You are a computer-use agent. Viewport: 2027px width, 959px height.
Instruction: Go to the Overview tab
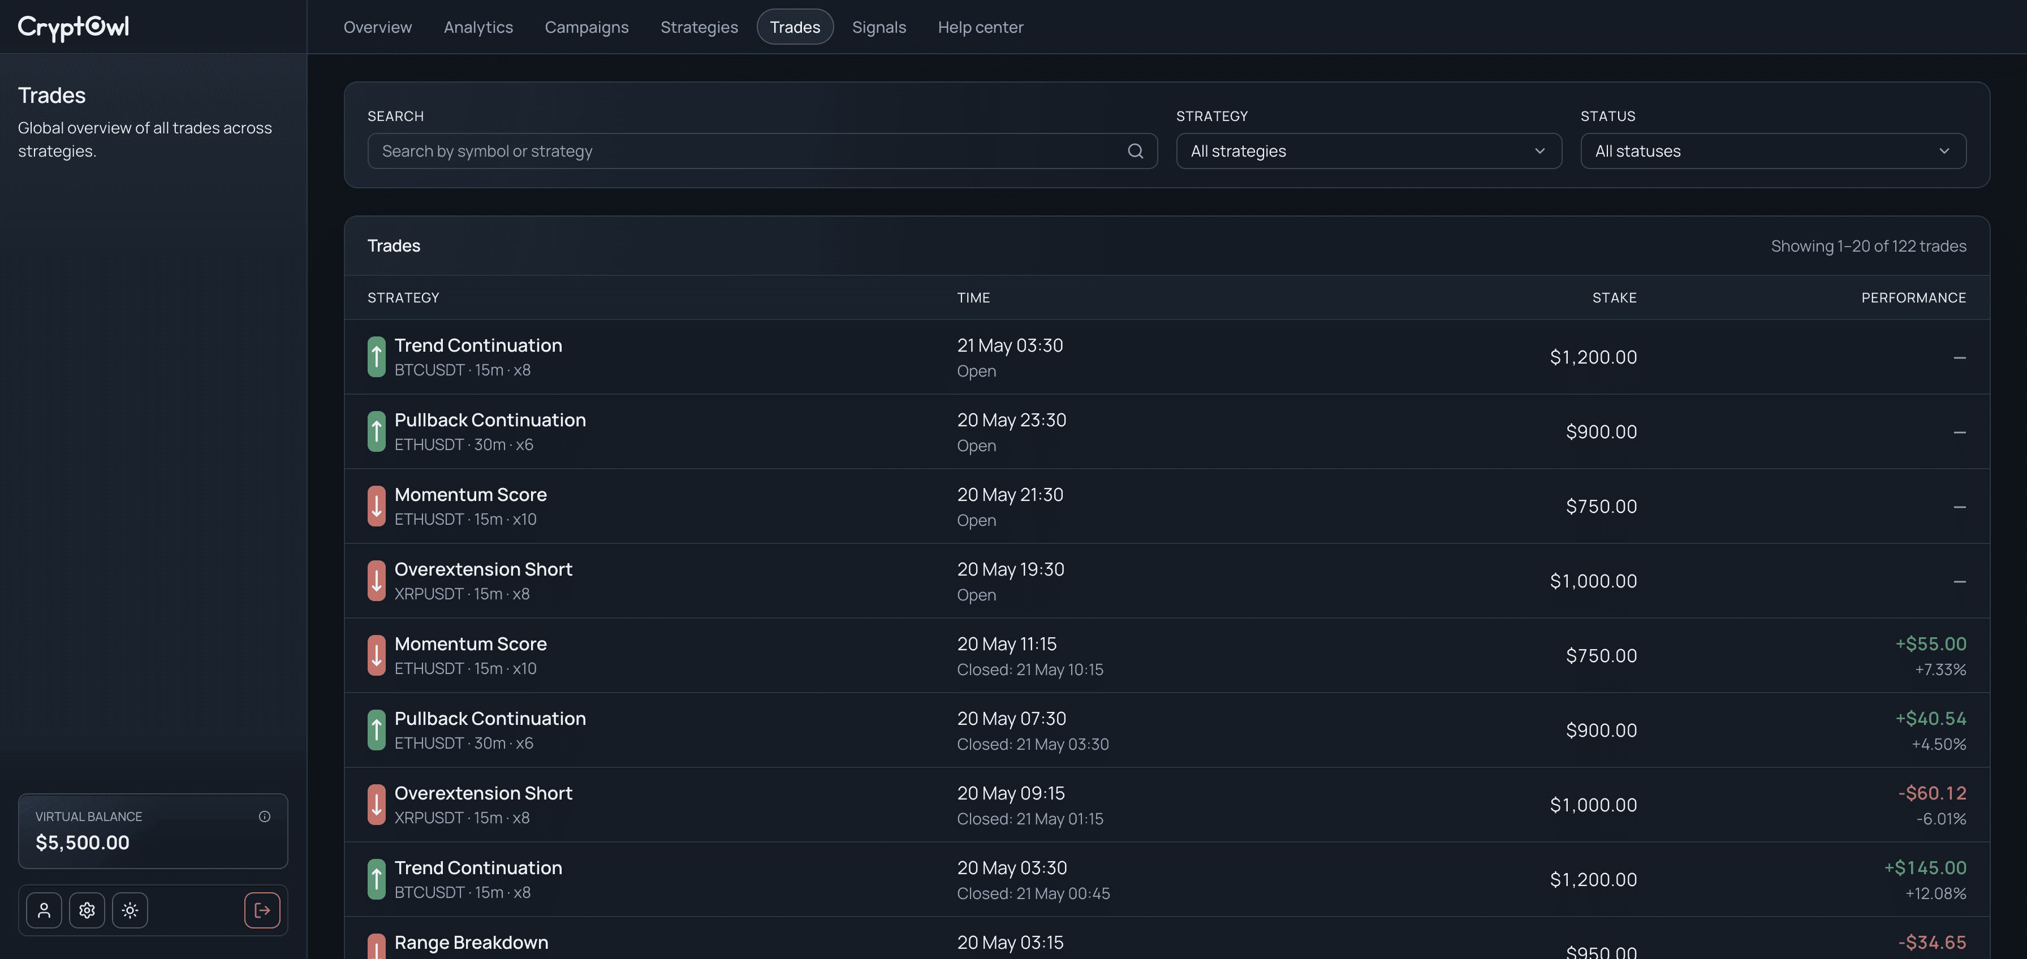pyautogui.click(x=378, y=28)
